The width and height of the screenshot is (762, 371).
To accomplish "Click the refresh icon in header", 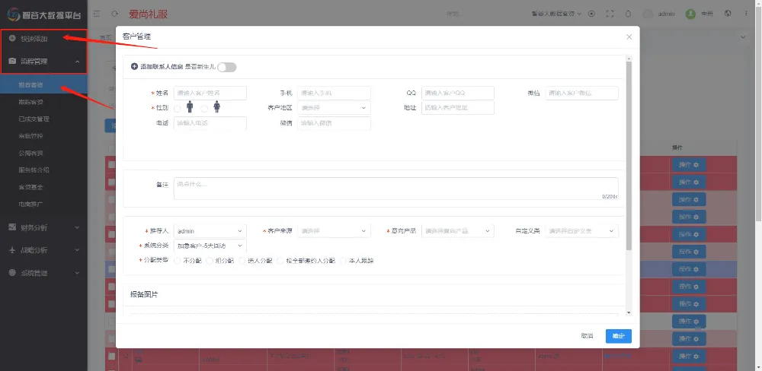I will coord(114,14).
